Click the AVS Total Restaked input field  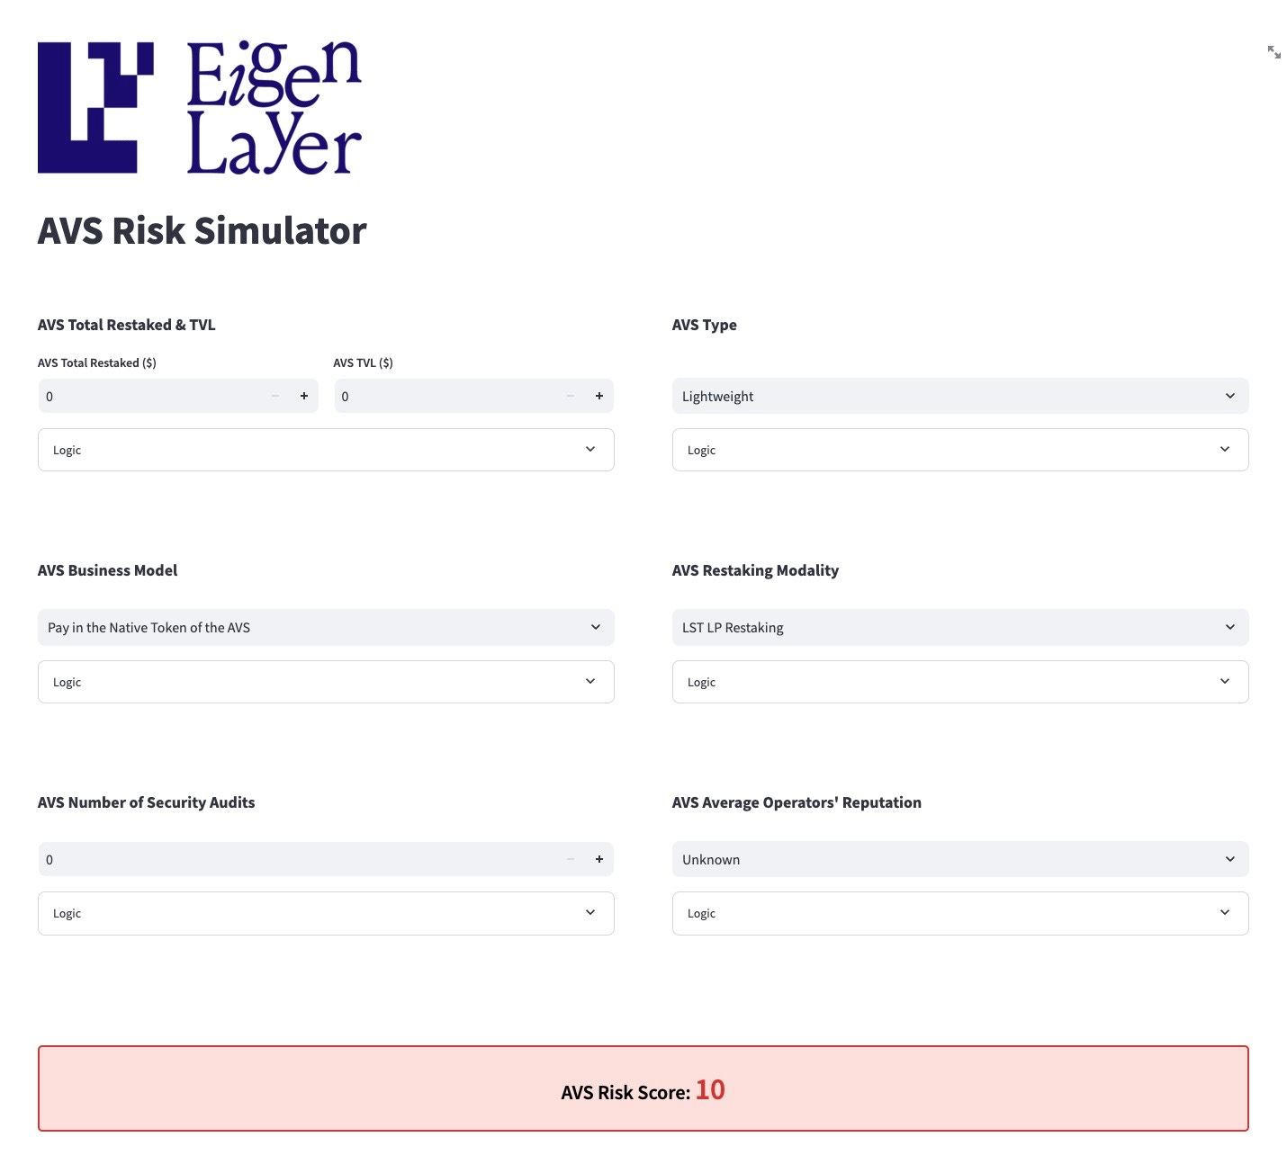(x=144, y=396)
